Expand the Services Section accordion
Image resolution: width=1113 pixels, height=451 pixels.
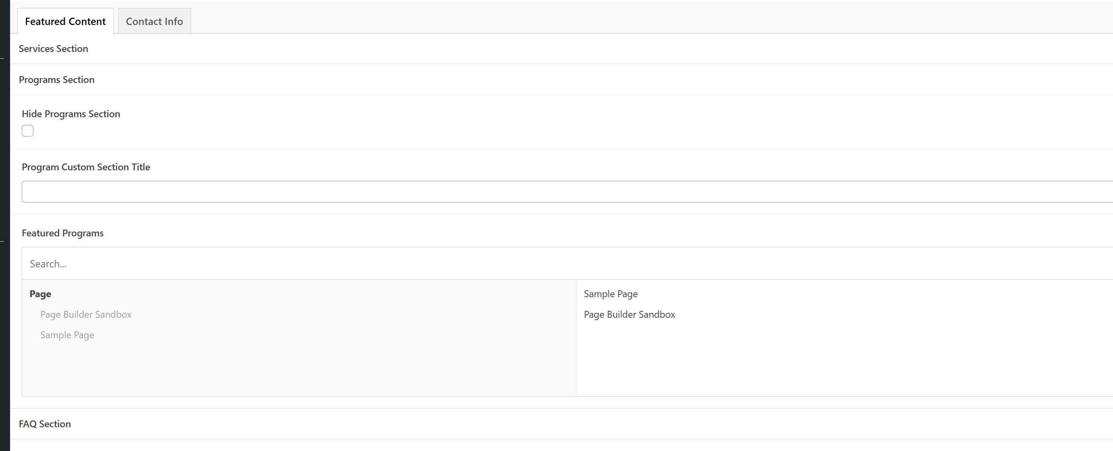coord(53,49)
